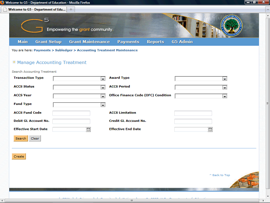This screenshot has width=270, height=203.
Task: Expand the Transaction Type dropdown
Action: click(103, 79)
